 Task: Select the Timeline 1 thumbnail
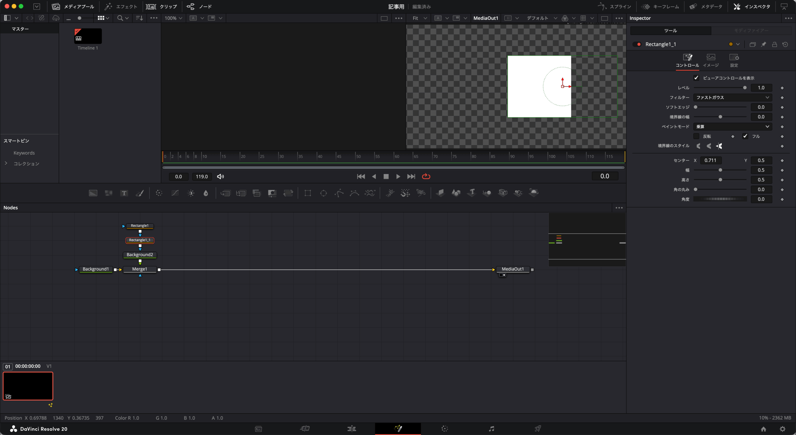point(88,36)
